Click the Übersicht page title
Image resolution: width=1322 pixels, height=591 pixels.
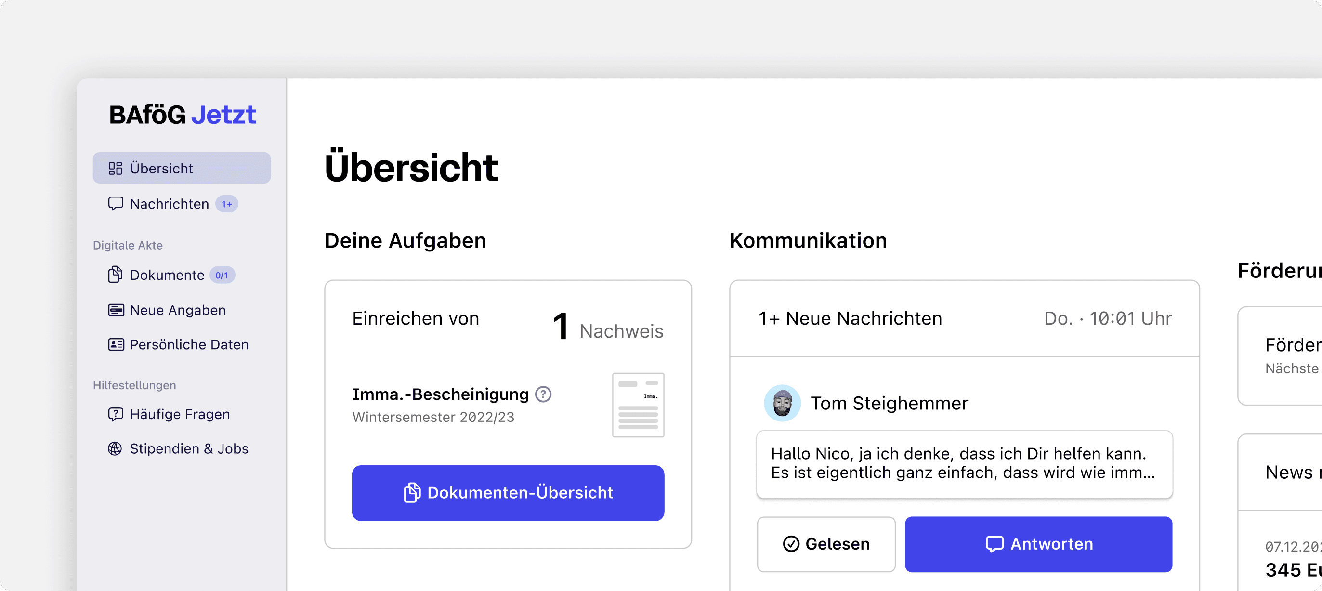pyautogui.click(x=411, y=167)
